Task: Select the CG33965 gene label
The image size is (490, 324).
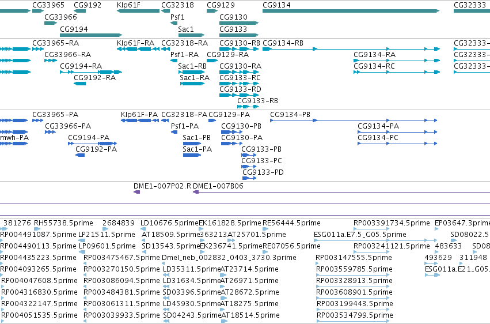Action: (x=48, y=5)
